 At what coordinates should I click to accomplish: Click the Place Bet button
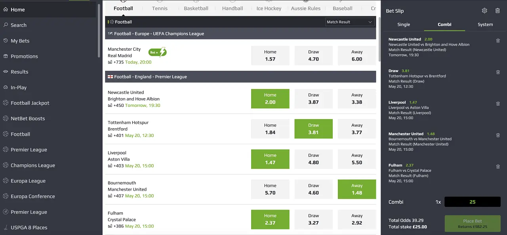click(x=473, y=224)
